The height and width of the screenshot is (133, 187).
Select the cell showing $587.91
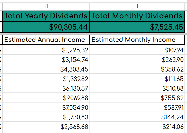click(137, 107)
